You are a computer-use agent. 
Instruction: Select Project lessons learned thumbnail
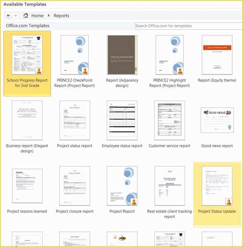(x=27, y=186)
